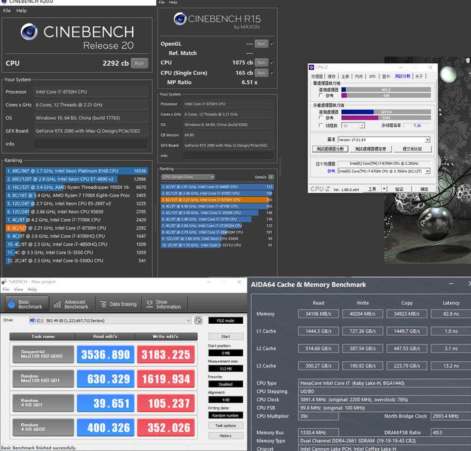Open Advanced Benchmark chart icon
Screen dimensions: 471x451
pos(57,304)
